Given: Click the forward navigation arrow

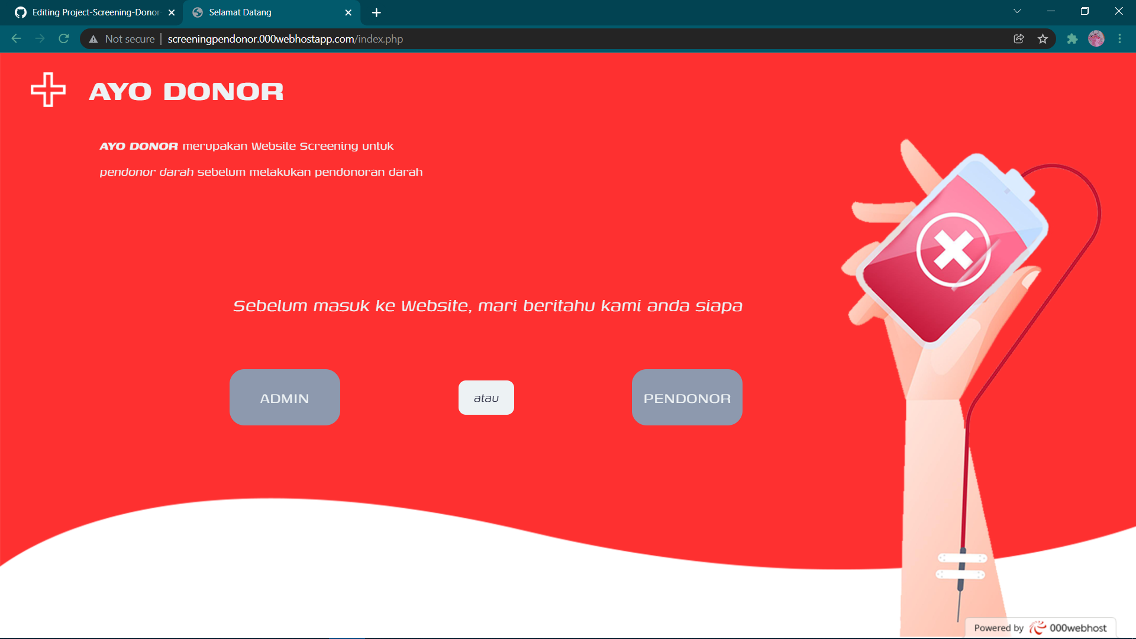Looking at the screenshot, I should (40, 38).
